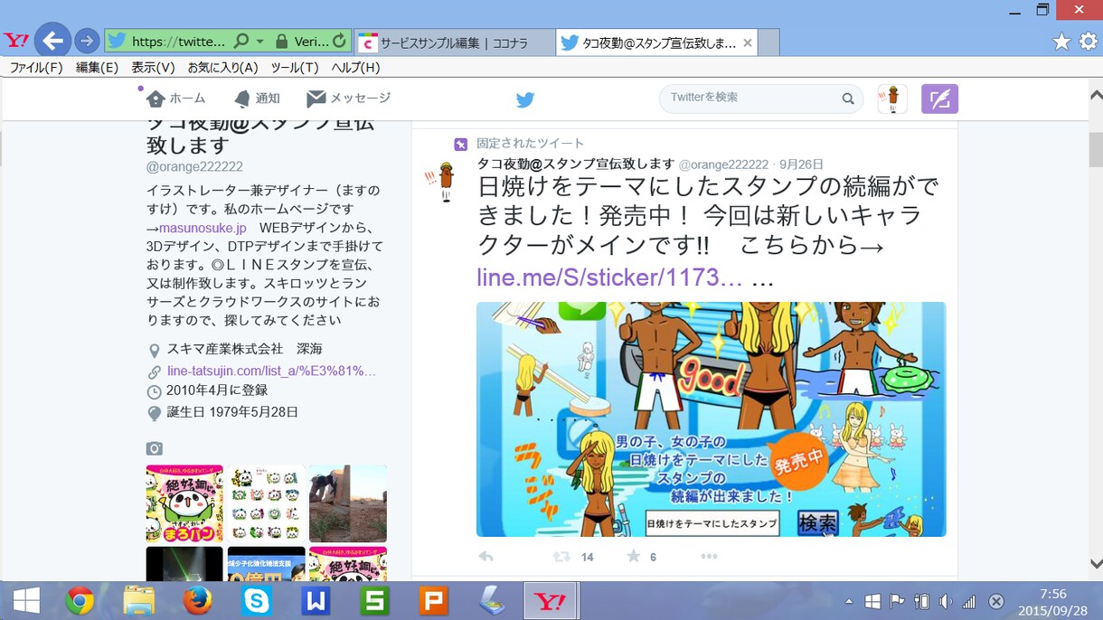Click the scrollbar down arrow
The height and width of the screenshot is (620, 1103).
pos(1096,563)
